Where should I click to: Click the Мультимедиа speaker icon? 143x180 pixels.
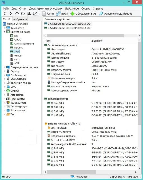[8, 79]
